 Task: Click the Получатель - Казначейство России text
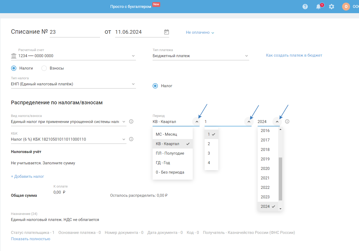(249, 233)
